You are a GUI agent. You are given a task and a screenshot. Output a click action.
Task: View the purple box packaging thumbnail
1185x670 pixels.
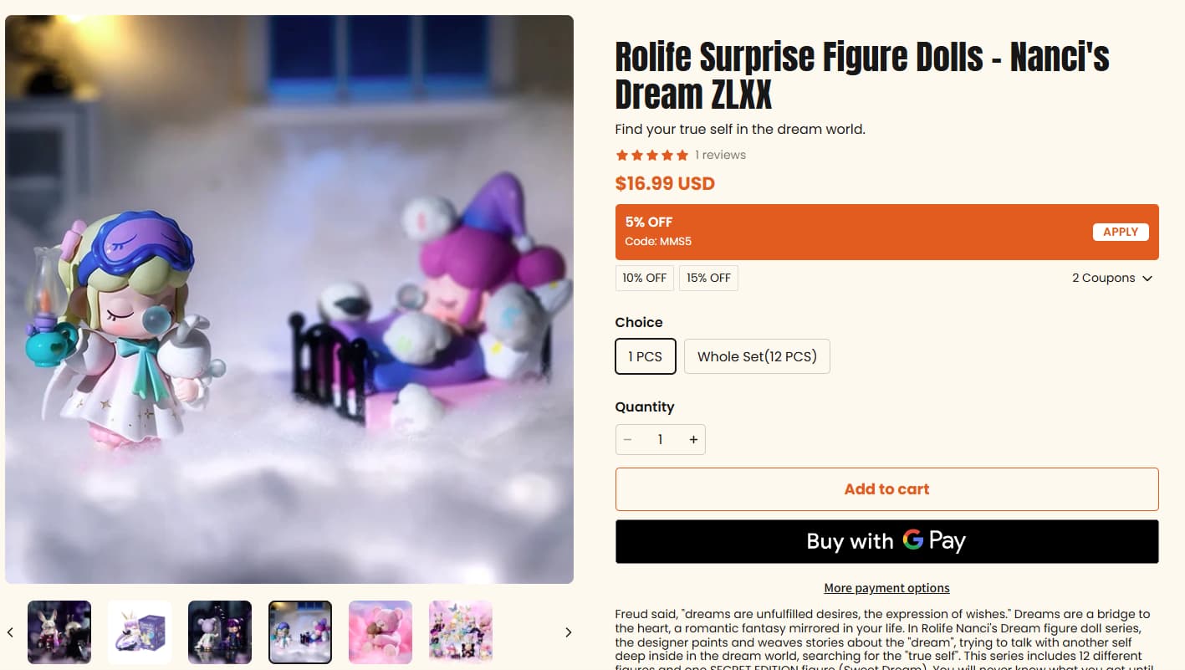[x=140, y=632]
